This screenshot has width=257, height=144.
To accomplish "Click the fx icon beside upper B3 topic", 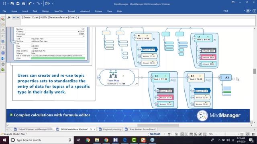I will (x=154, y=39).
